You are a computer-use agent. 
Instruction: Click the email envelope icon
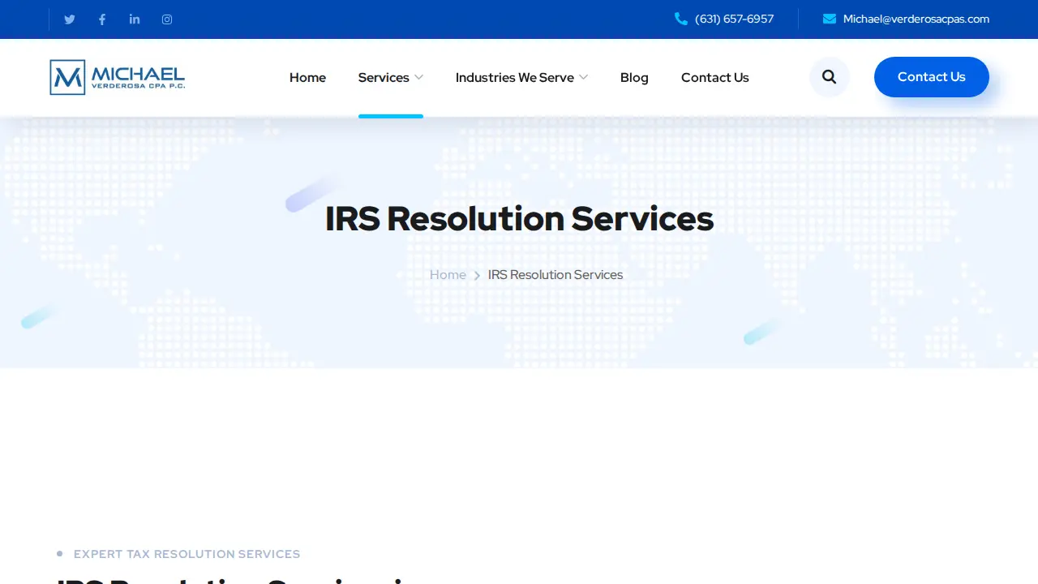[x=830, y=19]
